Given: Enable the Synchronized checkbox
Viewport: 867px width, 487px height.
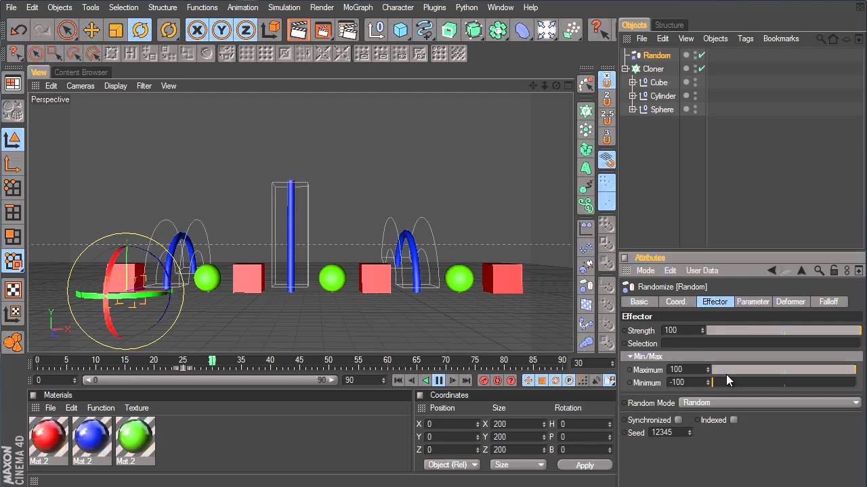Looking at the screenshot, I should click(x=678, y=420).
